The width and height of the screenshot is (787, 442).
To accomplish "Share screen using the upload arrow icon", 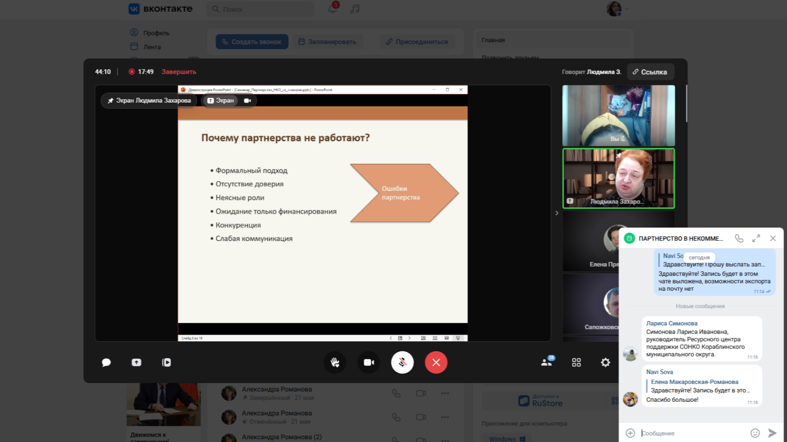I will click(136, 362).
